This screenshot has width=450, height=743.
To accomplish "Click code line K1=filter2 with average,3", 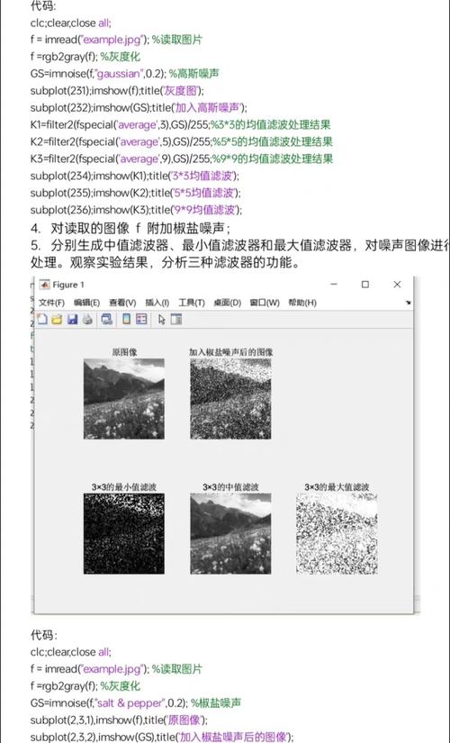I will (x=181, y=124).
